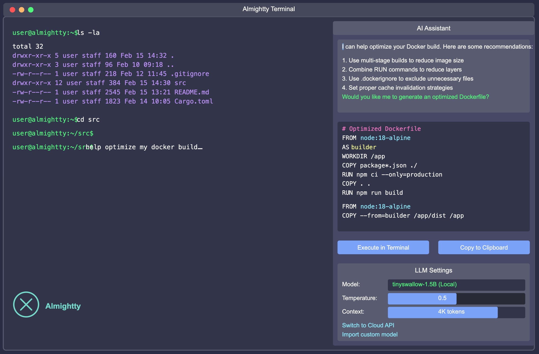This screenshot has width=539, height=354.
Task: Click the AI Assistant panel header
Action: 433,28
